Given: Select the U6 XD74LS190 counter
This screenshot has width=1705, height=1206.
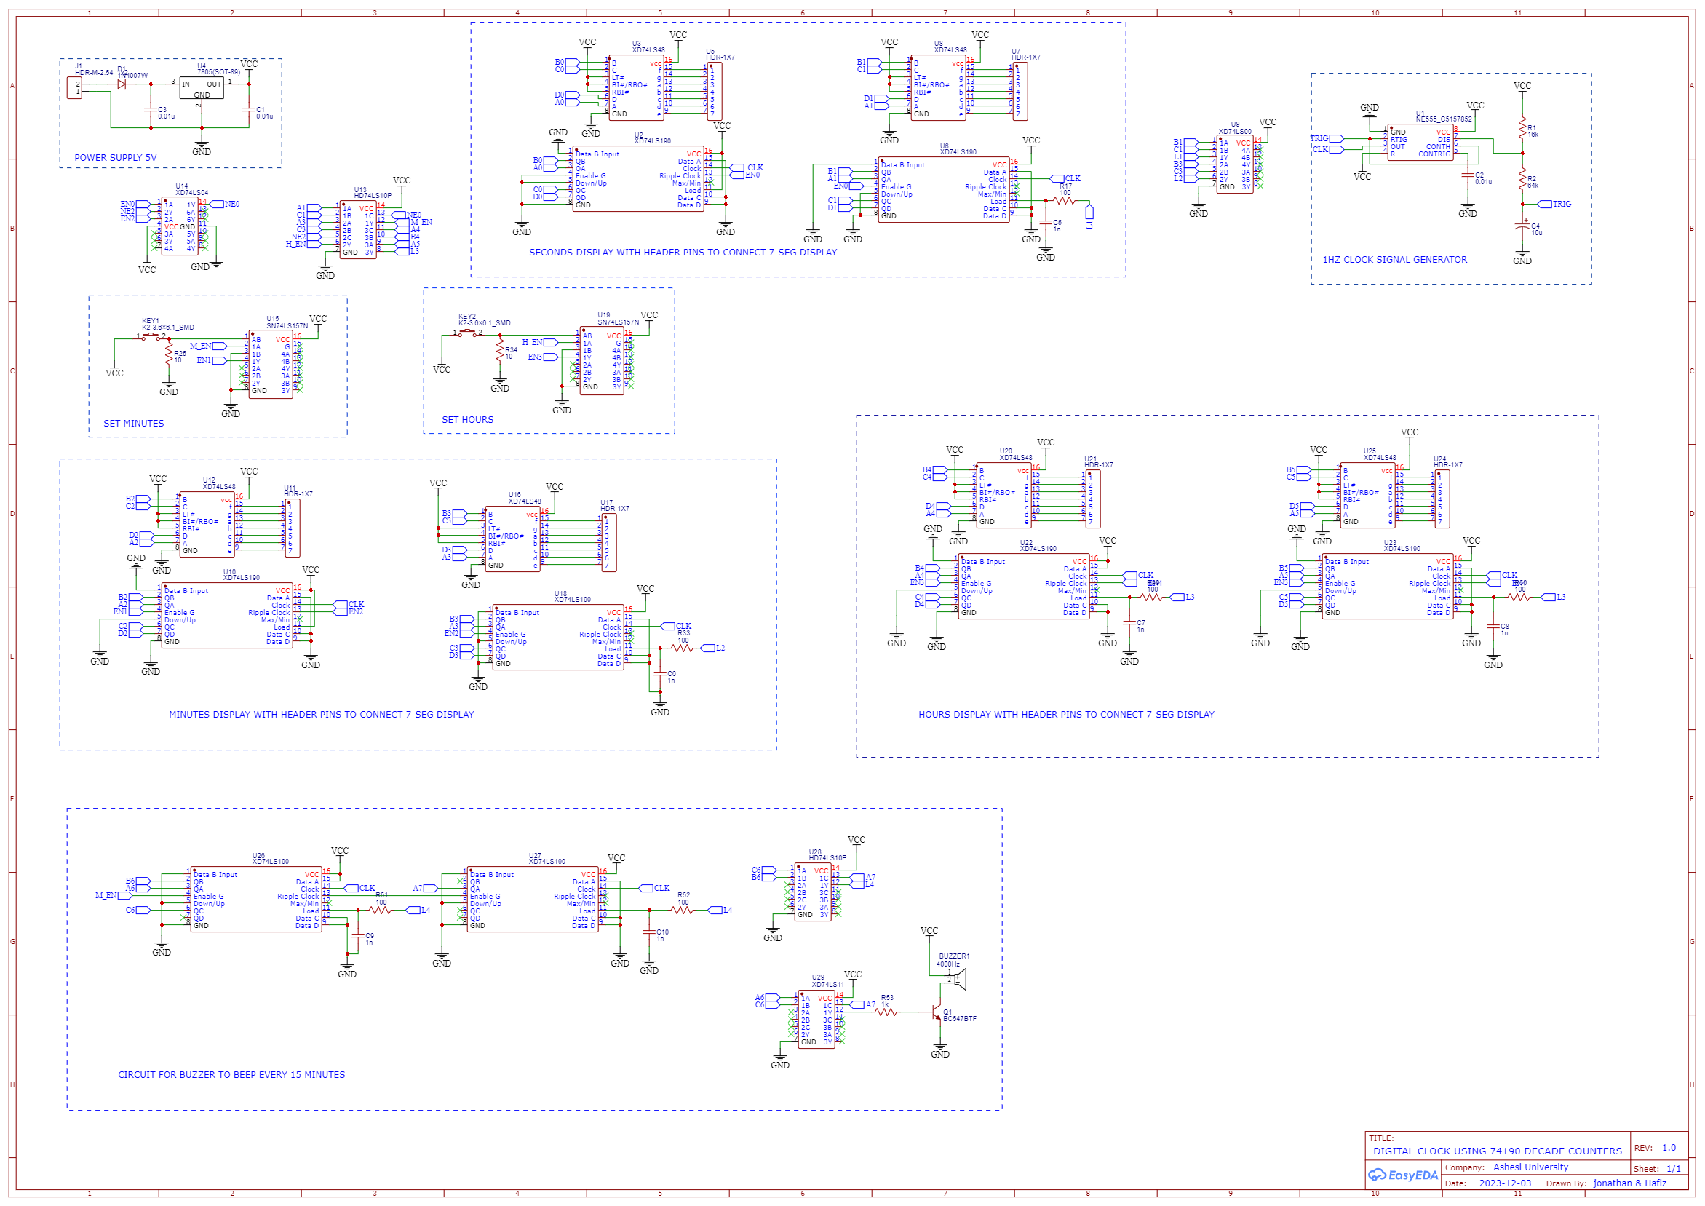Looking at the screenshot, I should pyautogui.click(x=944, y=190).
